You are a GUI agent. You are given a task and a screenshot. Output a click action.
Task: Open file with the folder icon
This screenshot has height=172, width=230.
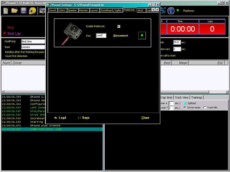tap(15, 11)
